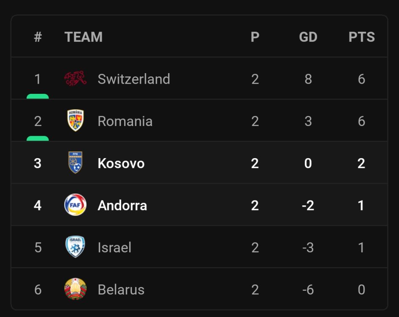Click the Andorra FAF logo
Screen dimensions: 399x317
click(x=75, y=205)
